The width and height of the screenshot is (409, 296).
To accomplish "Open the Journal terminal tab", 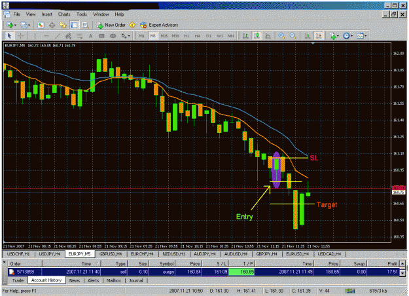I will click(136, 280).
